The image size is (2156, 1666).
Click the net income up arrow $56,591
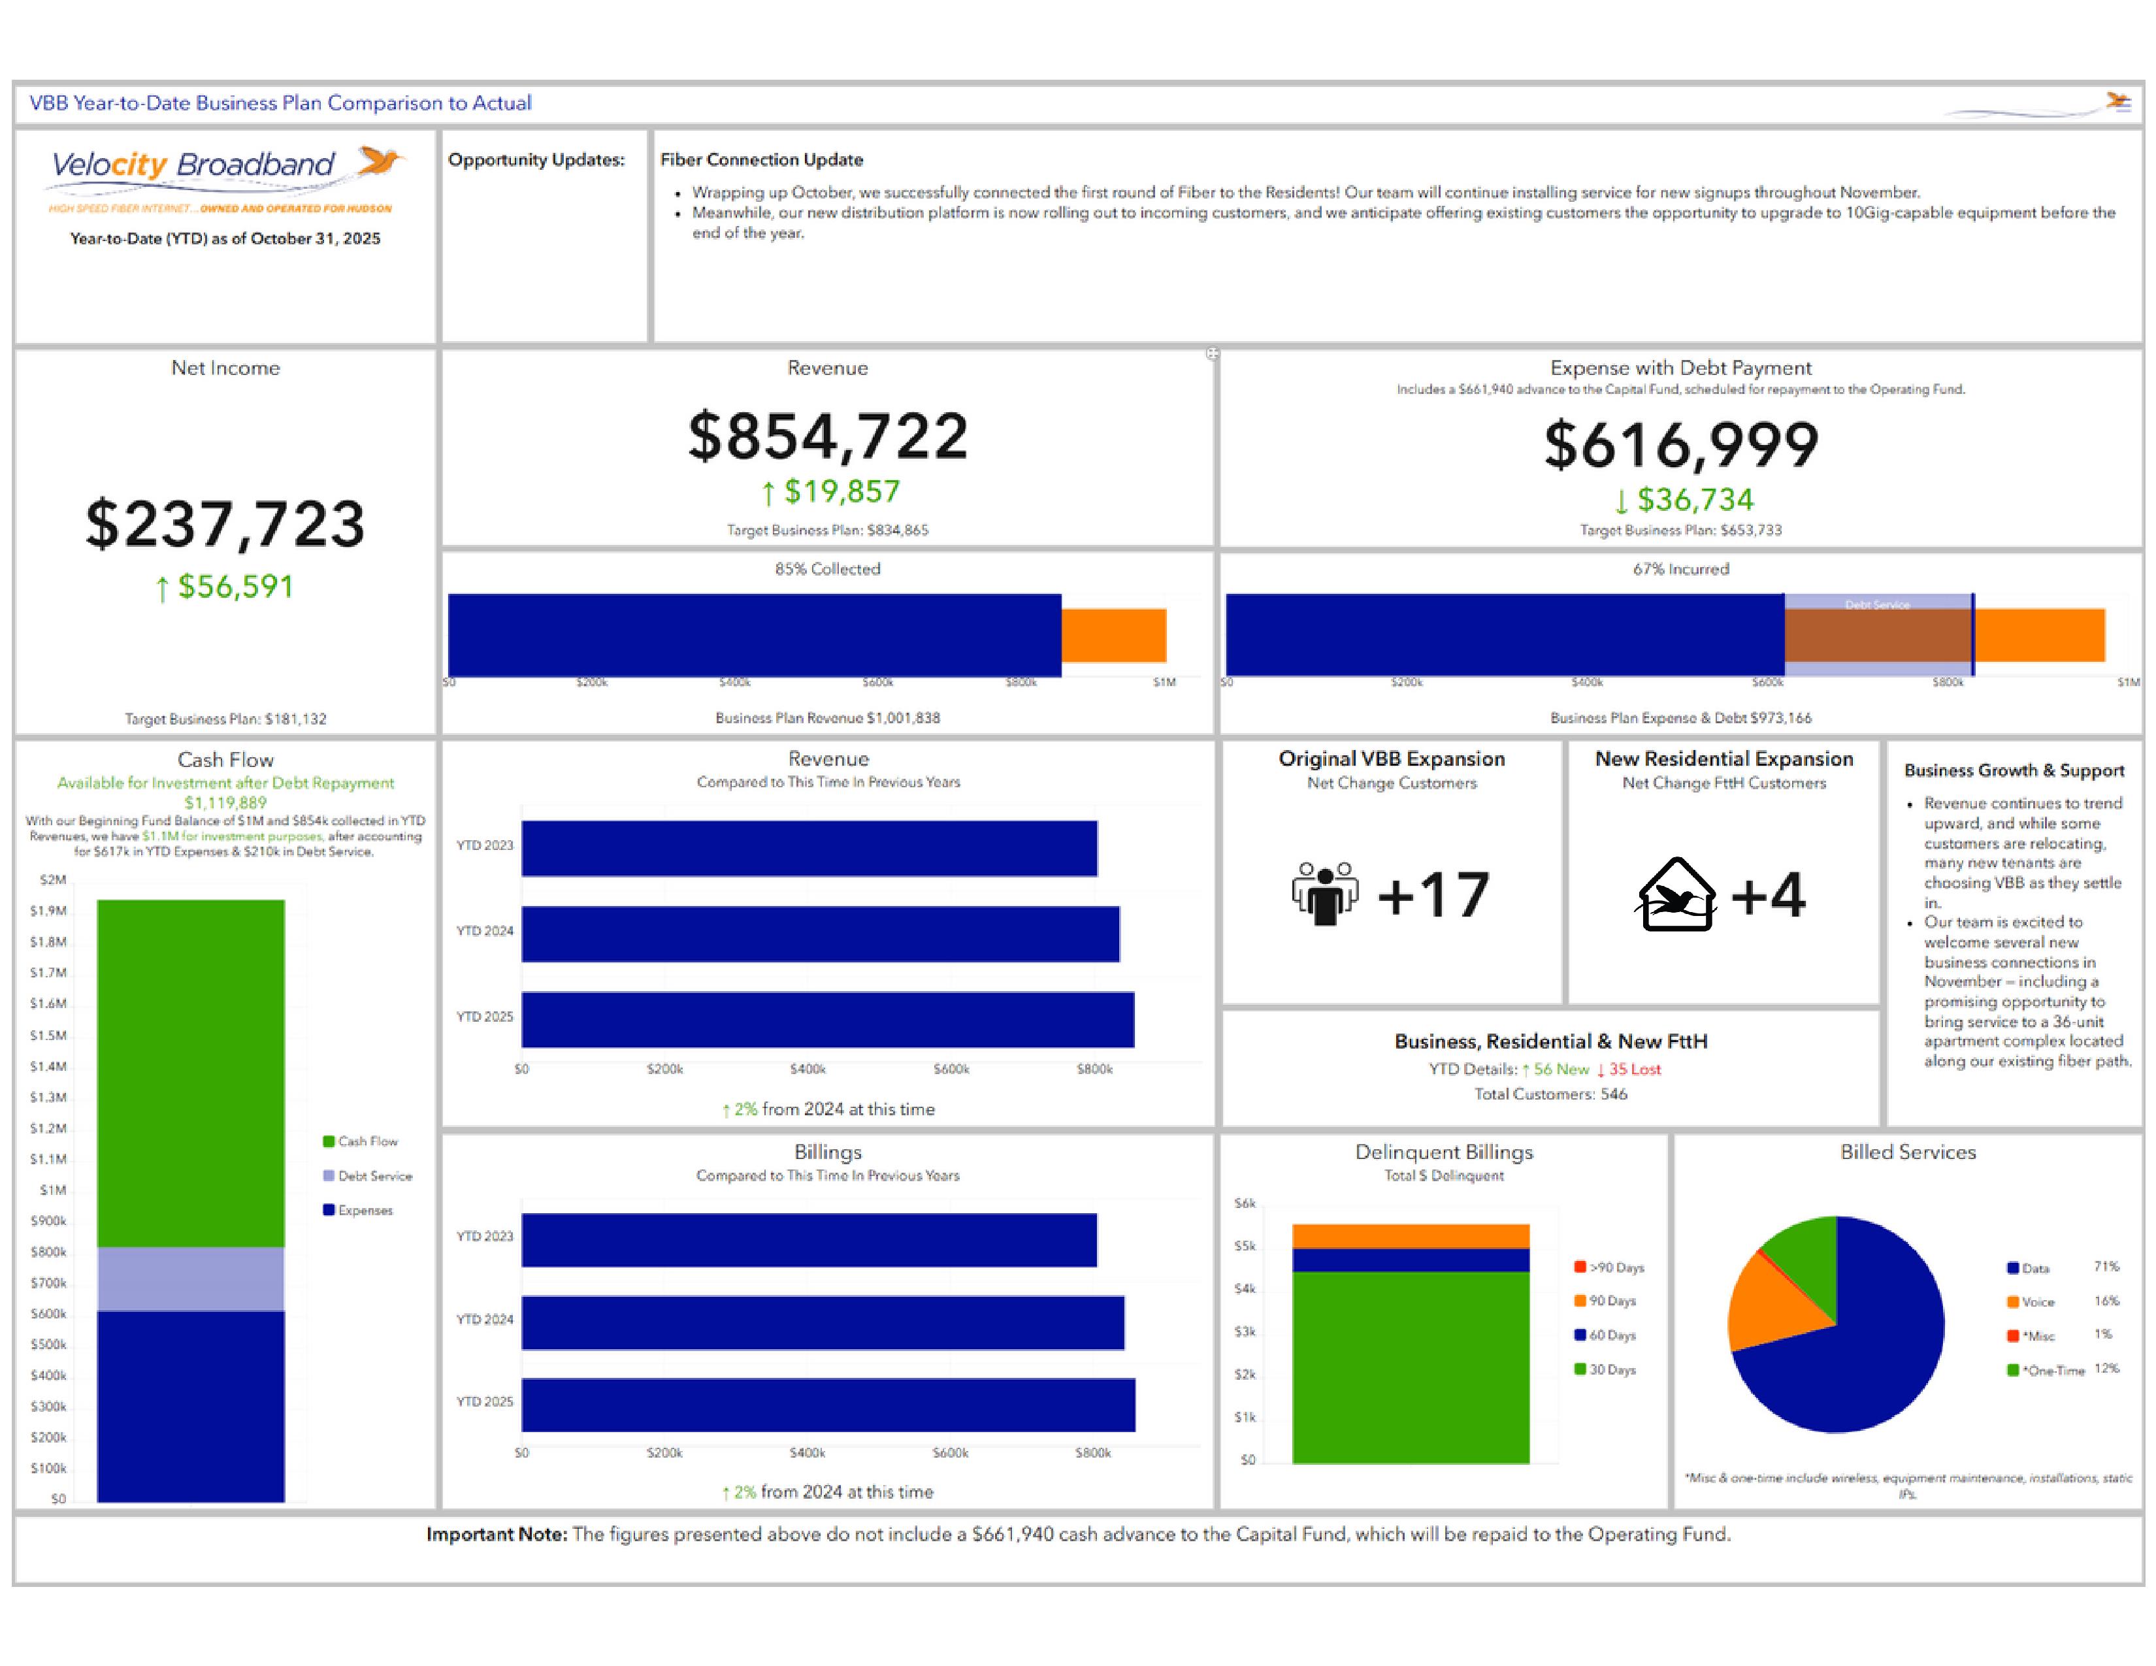tap(225, 587)
